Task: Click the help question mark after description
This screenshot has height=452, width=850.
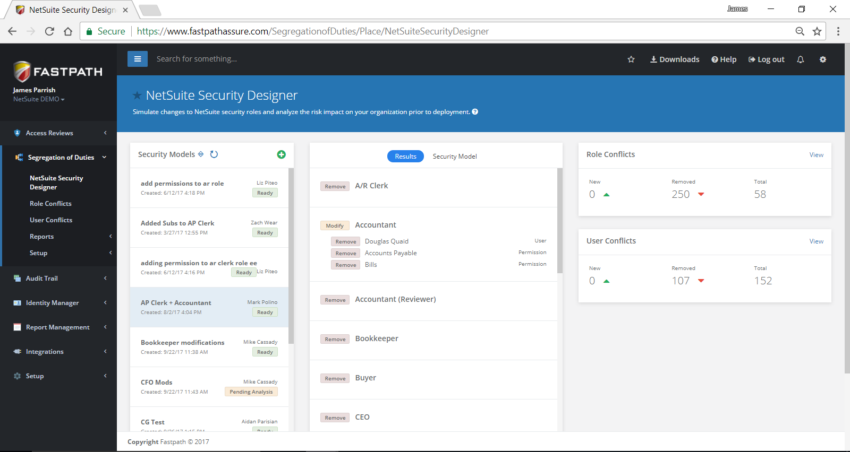Action: [475, 112]
